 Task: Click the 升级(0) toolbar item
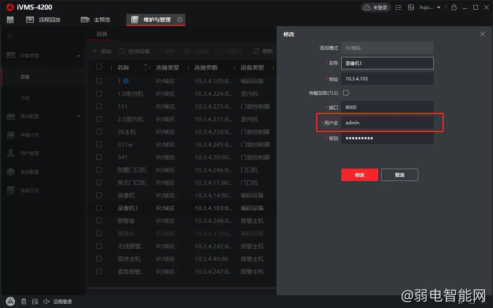click(x=230, y=51)
